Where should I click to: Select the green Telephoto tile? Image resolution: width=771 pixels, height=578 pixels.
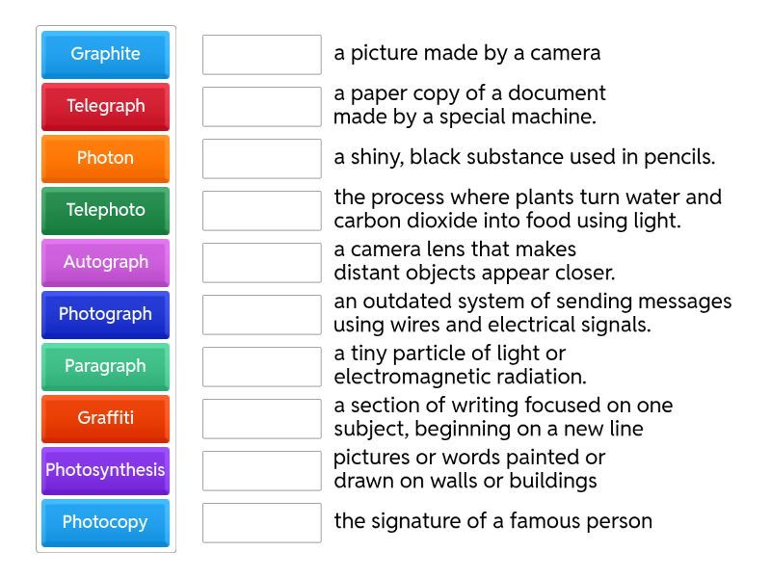105,210
